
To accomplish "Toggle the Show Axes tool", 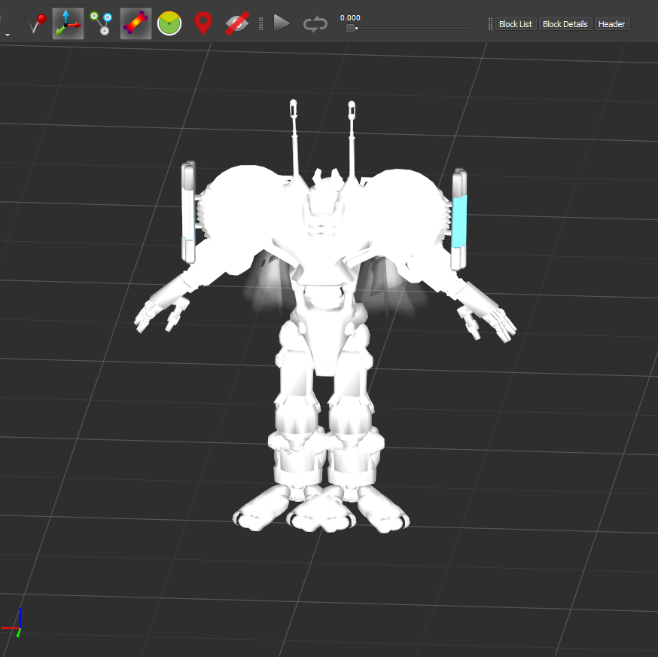I will coord(68,23).
